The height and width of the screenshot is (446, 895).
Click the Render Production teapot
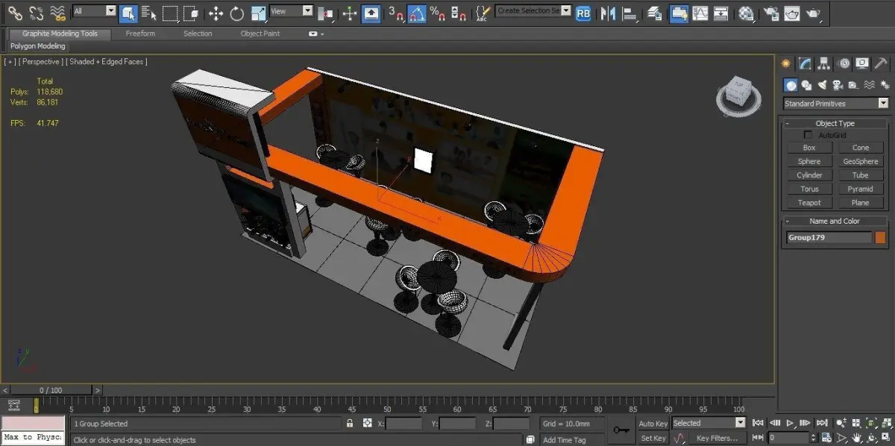pyautogui.click(x=813, y=13)
